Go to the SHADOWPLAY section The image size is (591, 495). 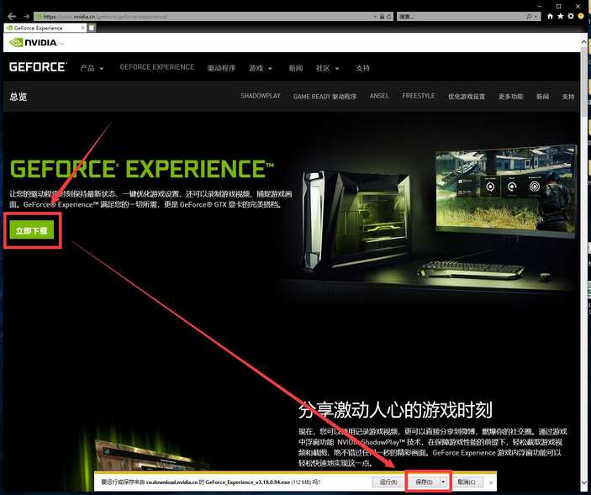261,96
